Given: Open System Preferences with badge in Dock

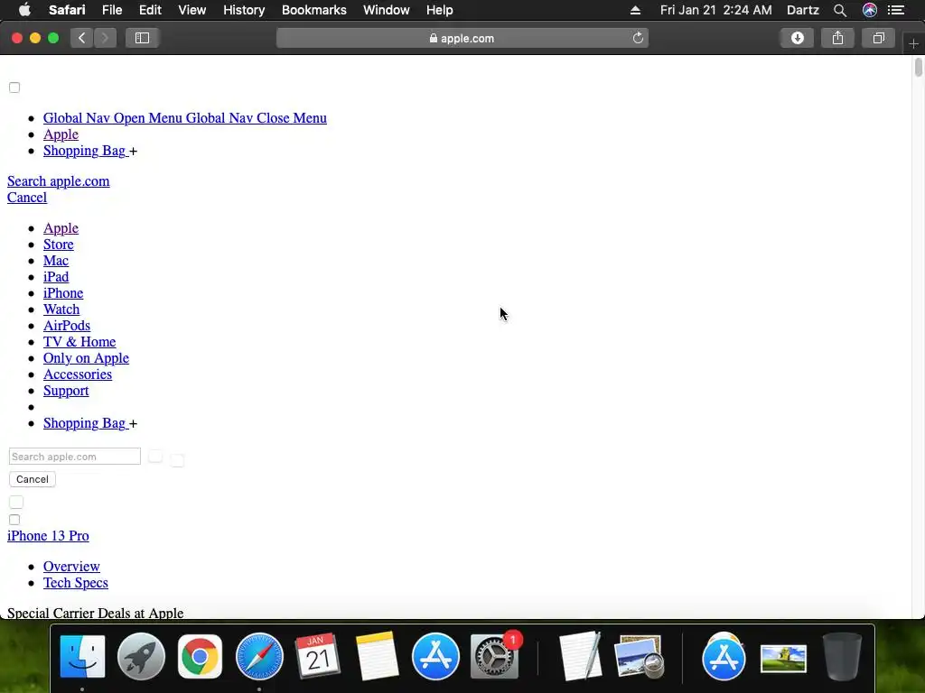Looking at the screenshot, I should click(x=495, y=657).
